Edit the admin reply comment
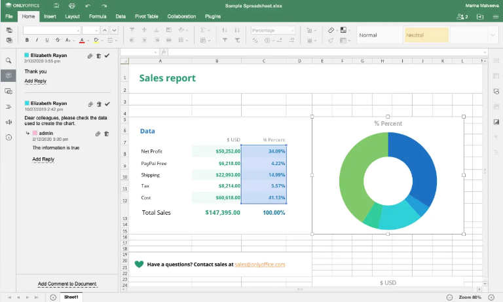 pos(98,134)
